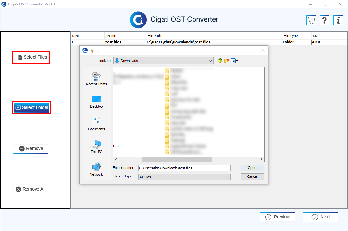Open Recent Items shortcut

coord(96,79)
